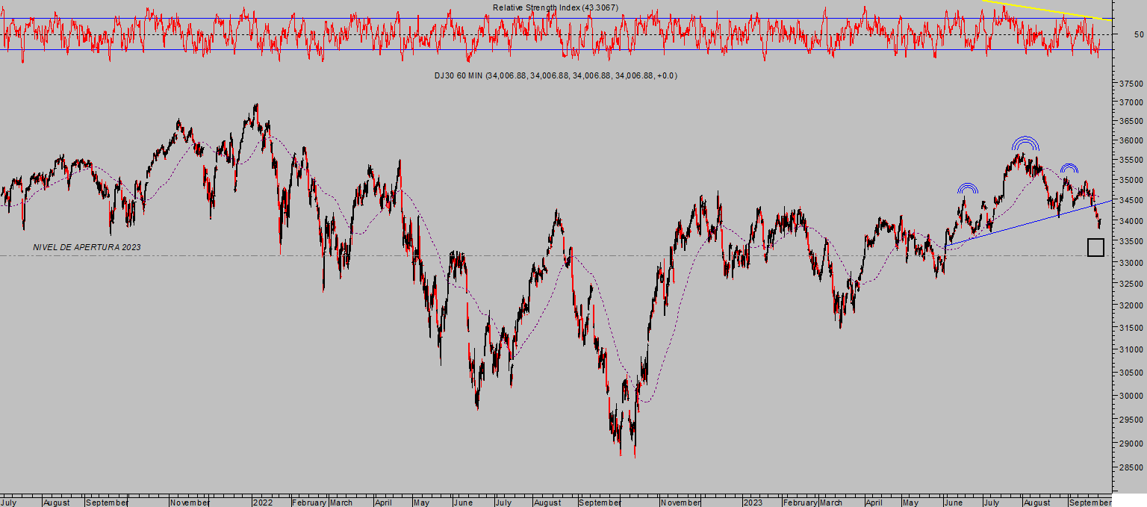1147x507 pixels.
Task: Click the 32000 price axis label
Action: click(1132, 305)
